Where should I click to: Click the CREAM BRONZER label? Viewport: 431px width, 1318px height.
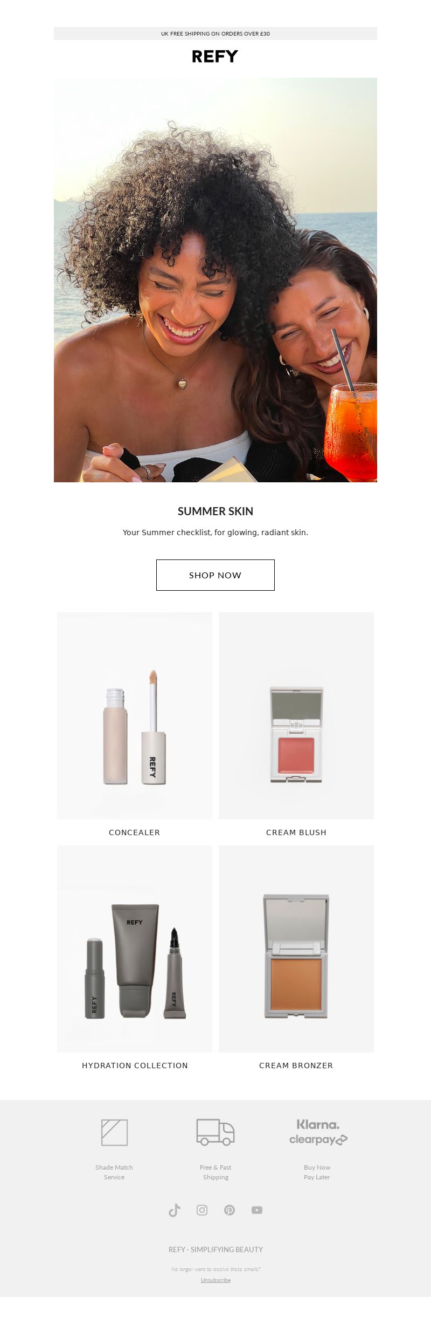296,1066
